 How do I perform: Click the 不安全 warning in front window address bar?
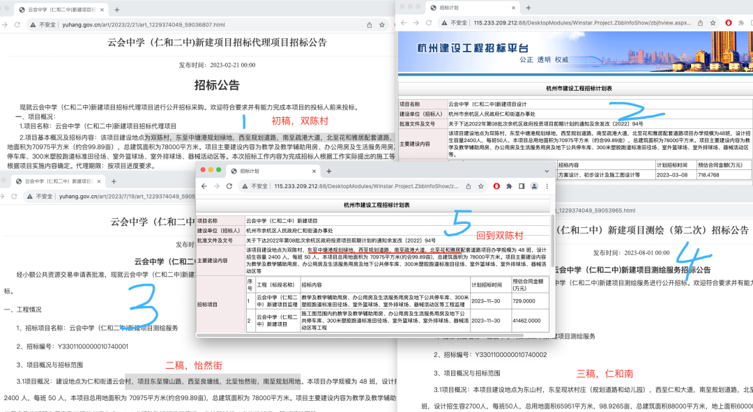[x=255, y=186]
